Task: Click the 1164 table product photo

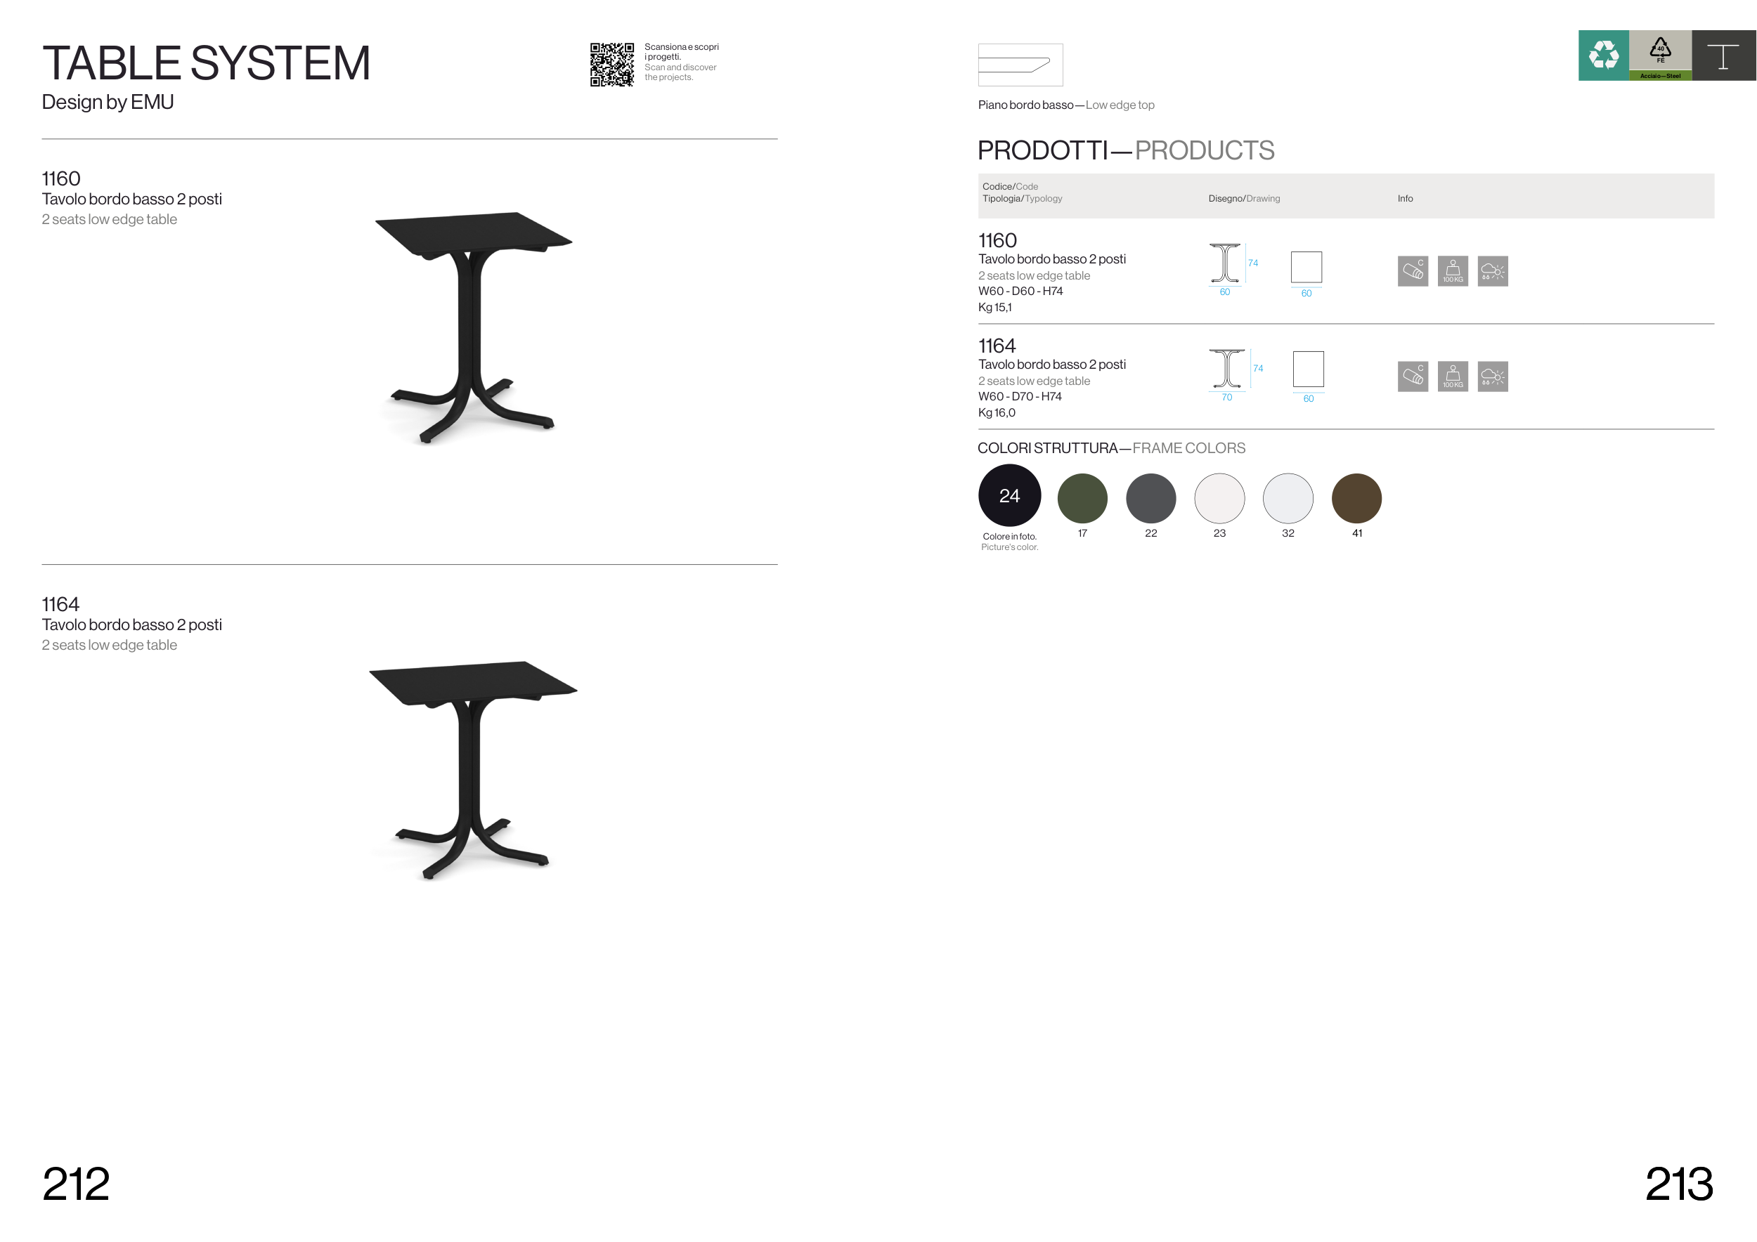Action: coord(473,770)
